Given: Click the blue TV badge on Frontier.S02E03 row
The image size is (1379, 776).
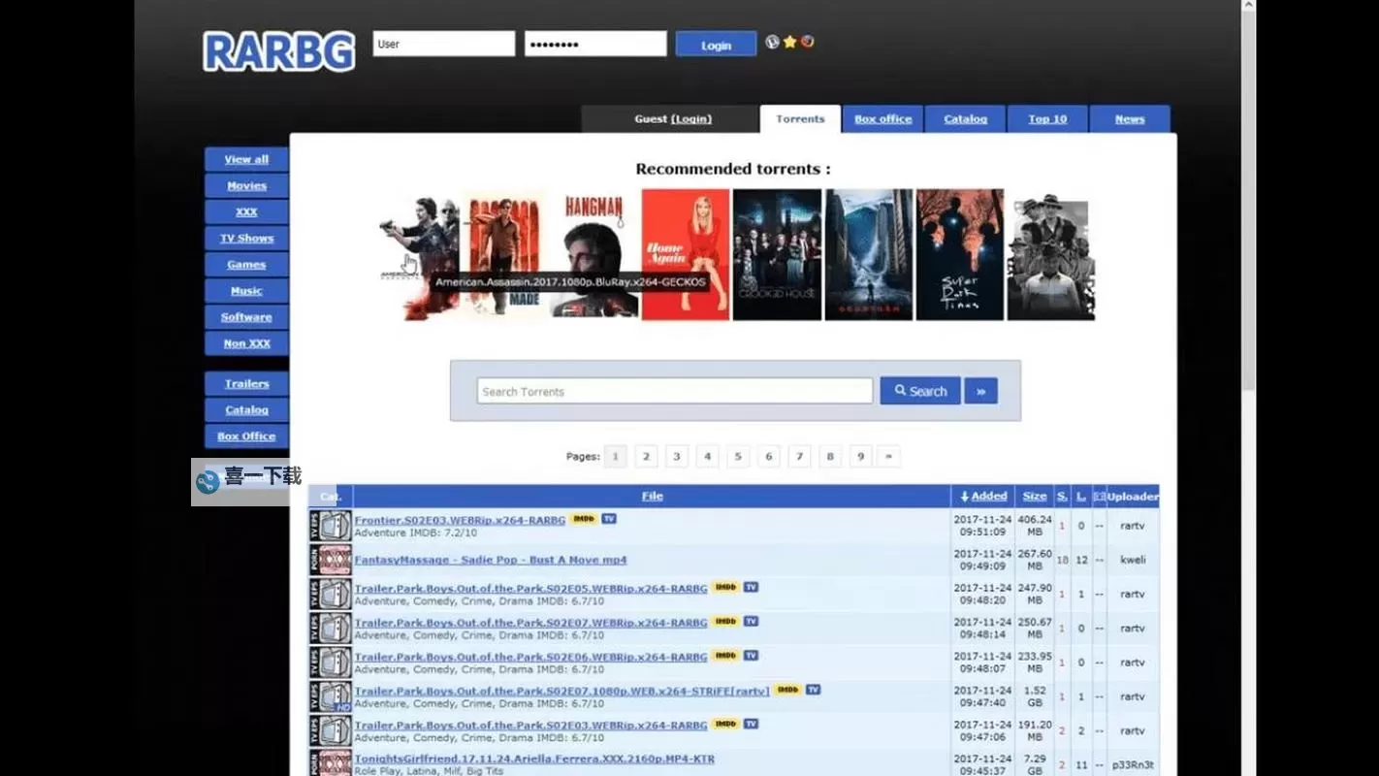Looking at the screenshot, I should (x=609, y=519).
